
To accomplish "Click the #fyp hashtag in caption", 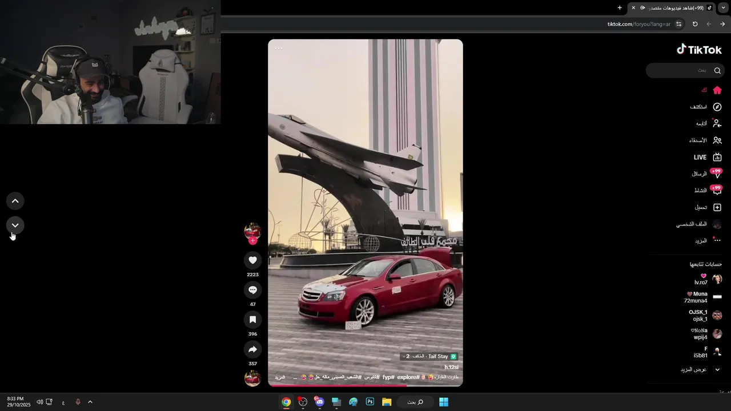I will coord(388,377).
